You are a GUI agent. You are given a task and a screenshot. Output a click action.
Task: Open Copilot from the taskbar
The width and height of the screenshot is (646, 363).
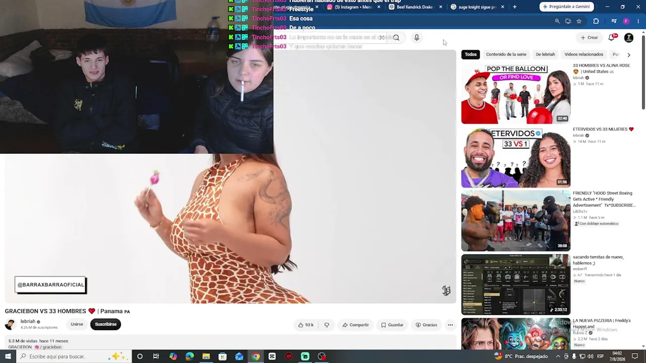tap(173, 356)
